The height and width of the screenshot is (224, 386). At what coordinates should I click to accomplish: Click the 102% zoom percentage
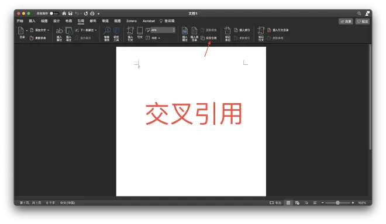click(x=362, y=203)
